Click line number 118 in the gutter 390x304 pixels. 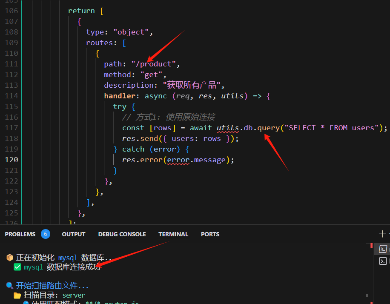pos(11,138)
